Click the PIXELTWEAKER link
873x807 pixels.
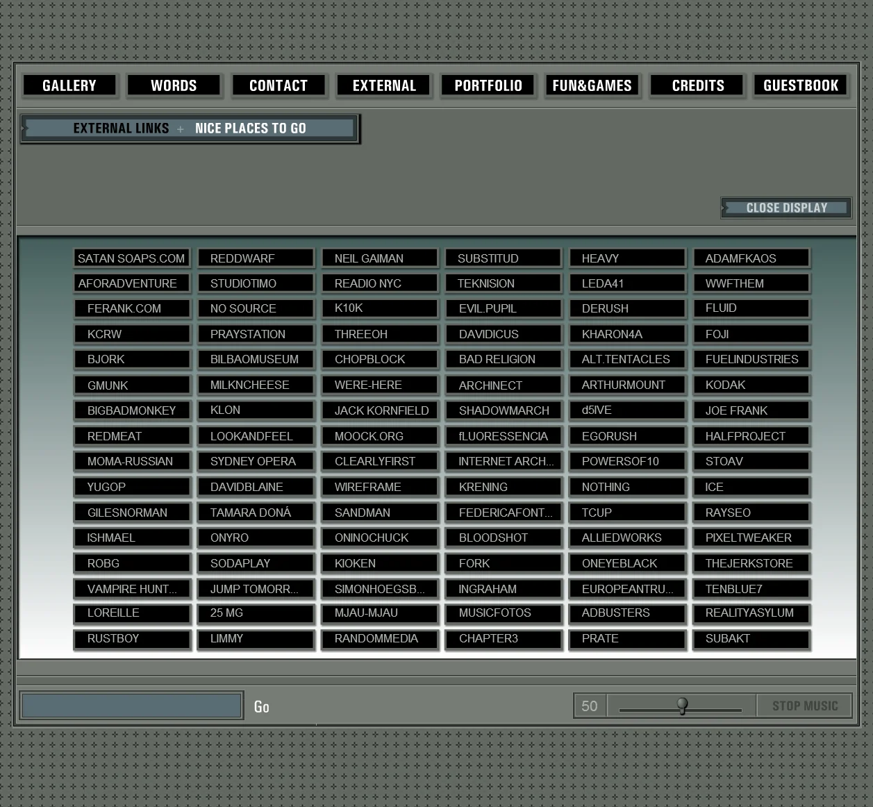(751, 538)
